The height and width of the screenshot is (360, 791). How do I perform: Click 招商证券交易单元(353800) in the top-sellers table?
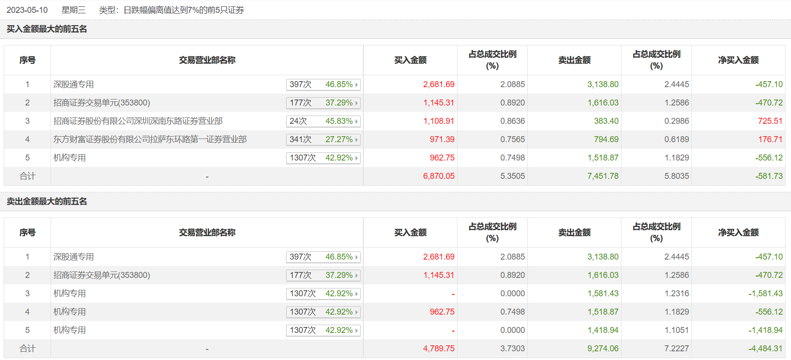102,275
